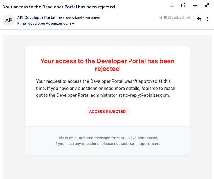Image resolution: width=214 pixels, height=179 pixels.
Task: Click 'This is an automated message' footer text
Action: pyautogui.click(x=107, y=138)
